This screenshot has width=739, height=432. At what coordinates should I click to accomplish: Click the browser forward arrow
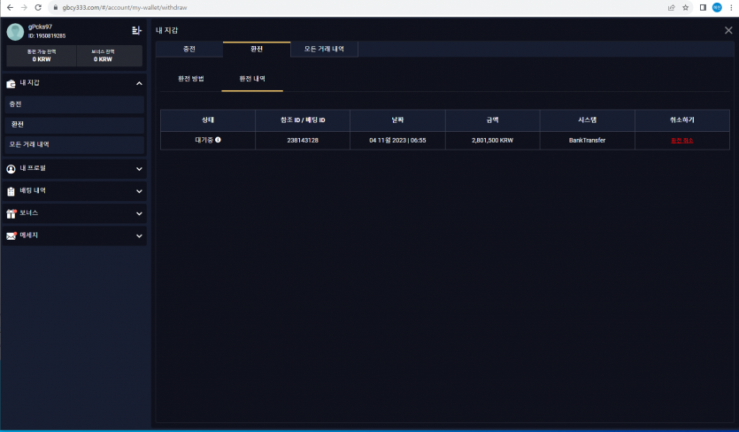pyautogui.click(x=24, y=8)
